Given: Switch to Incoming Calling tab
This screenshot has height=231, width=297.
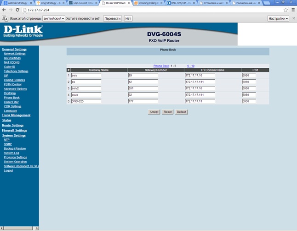Looking at the screenshot, I should [148, 3].
